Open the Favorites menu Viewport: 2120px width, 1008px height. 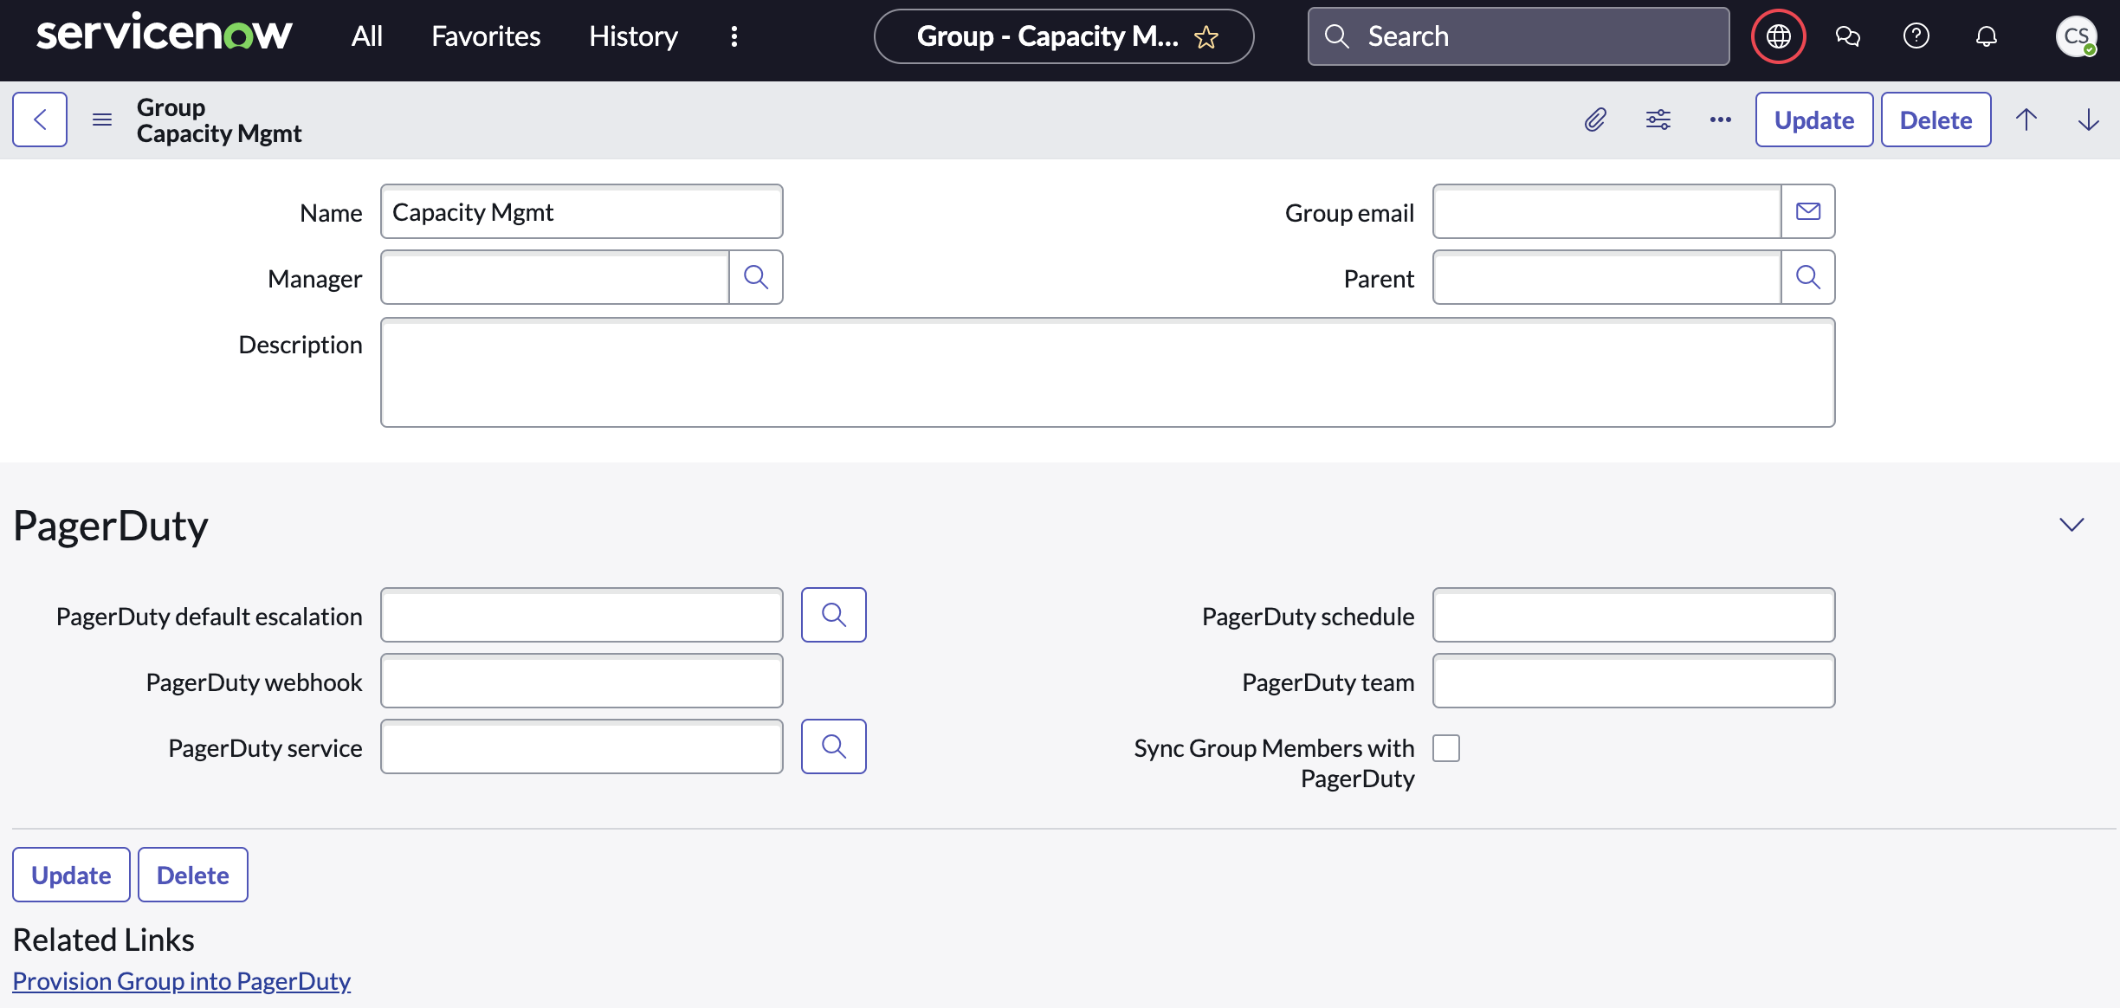(x=484, y=36)
